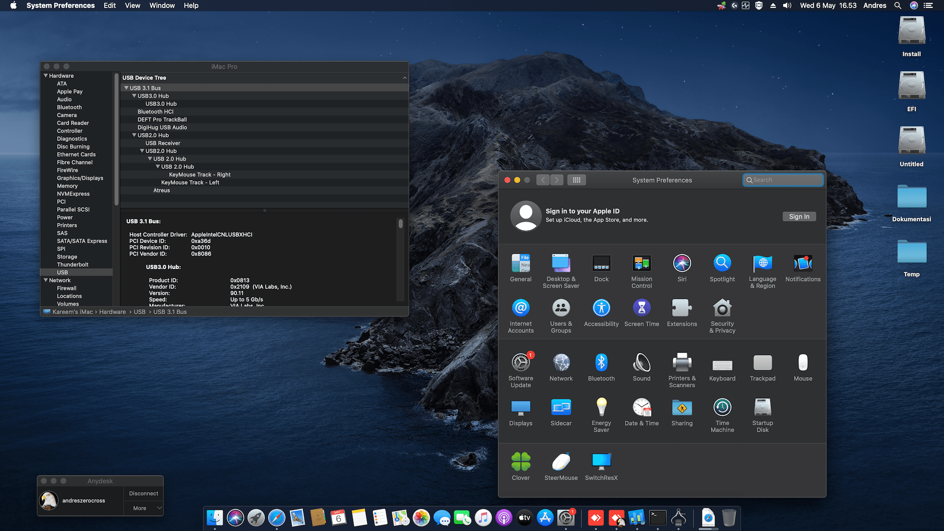Collapse the USB2.0 Hub below USB Receiver

[142, 151]
